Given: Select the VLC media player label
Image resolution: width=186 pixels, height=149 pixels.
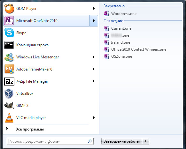Looking at the screenshot, I should coord(31,118).
